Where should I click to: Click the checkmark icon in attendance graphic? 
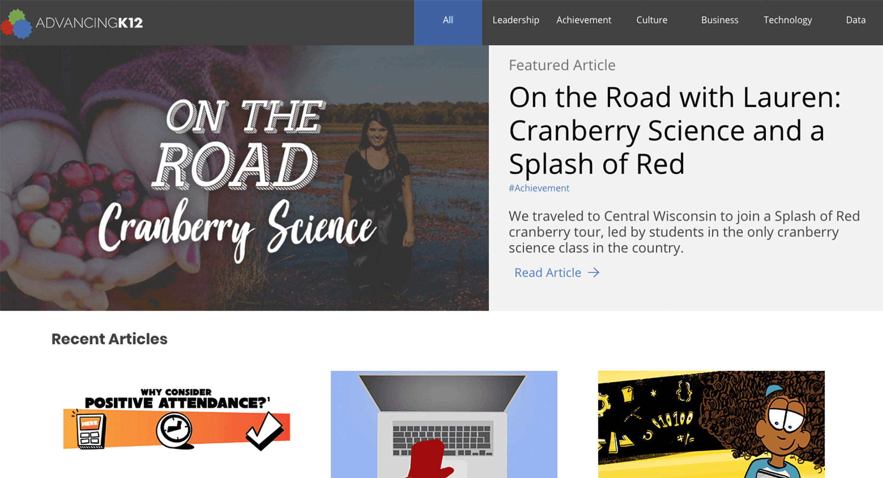(x=264, y=431)
